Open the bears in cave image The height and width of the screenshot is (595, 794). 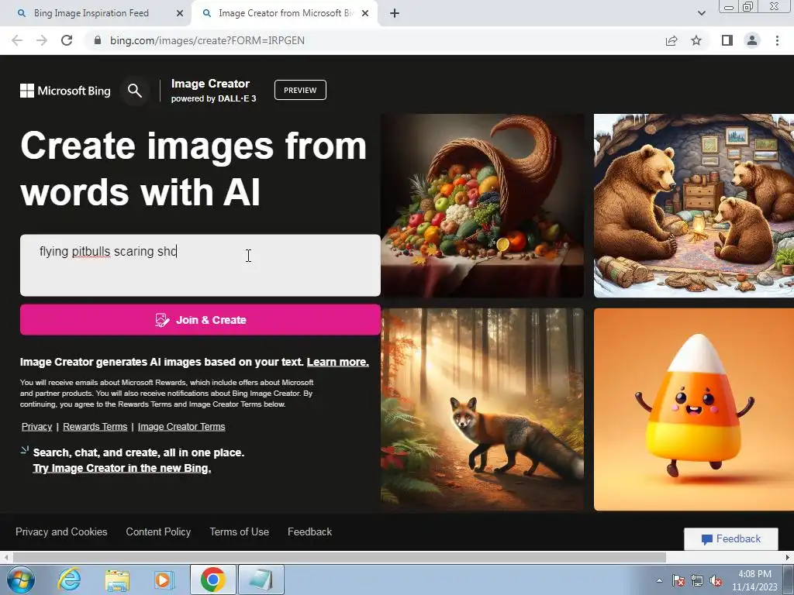[x=694, y=205]
